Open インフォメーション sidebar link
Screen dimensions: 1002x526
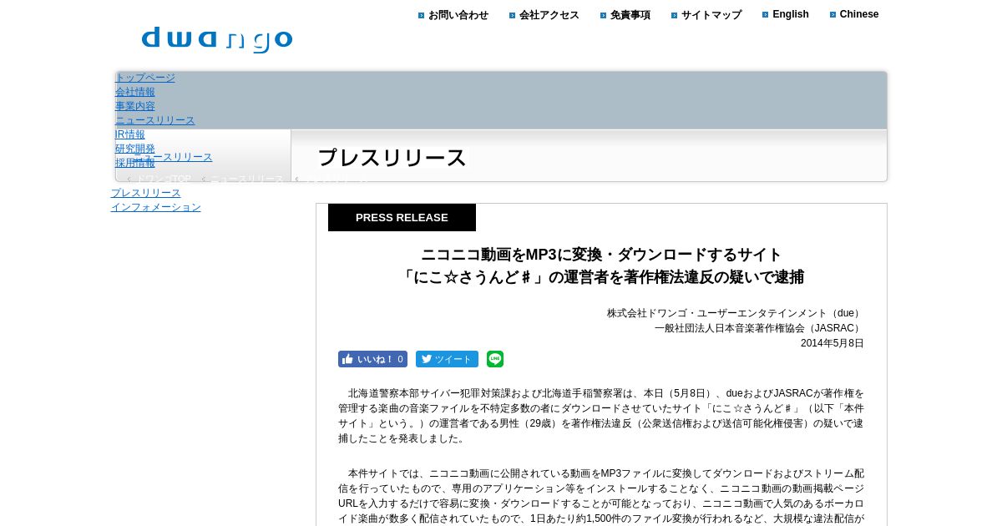(156, 207)
